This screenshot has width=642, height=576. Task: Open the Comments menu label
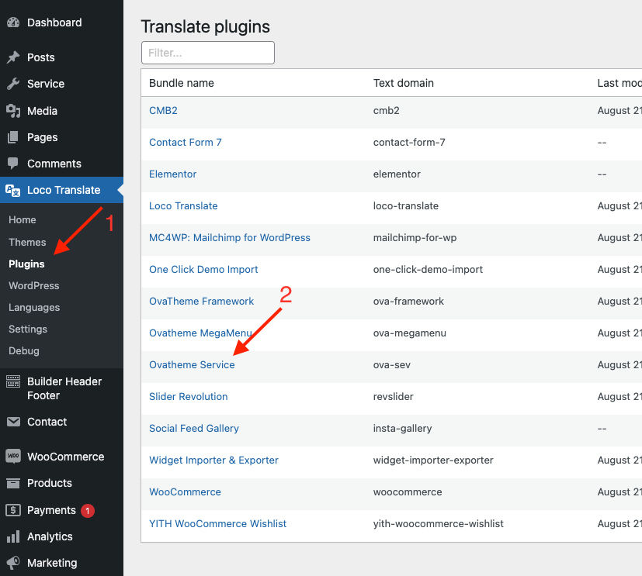point(54,164)
